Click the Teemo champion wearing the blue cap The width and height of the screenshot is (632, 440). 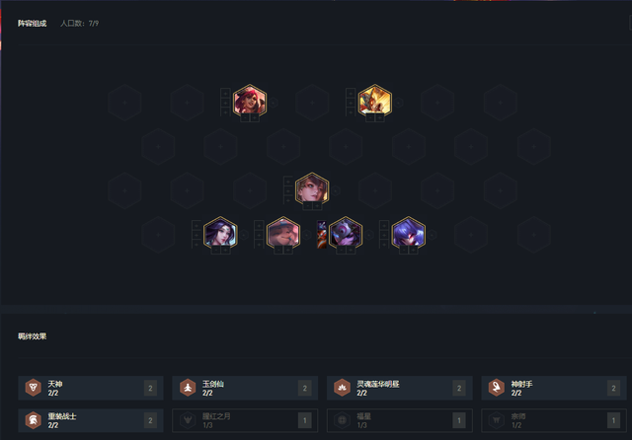(x=283, y=233)
